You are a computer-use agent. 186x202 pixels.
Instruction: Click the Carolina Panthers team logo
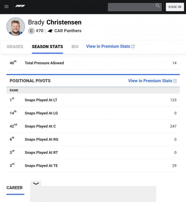(x=50, y=31)
